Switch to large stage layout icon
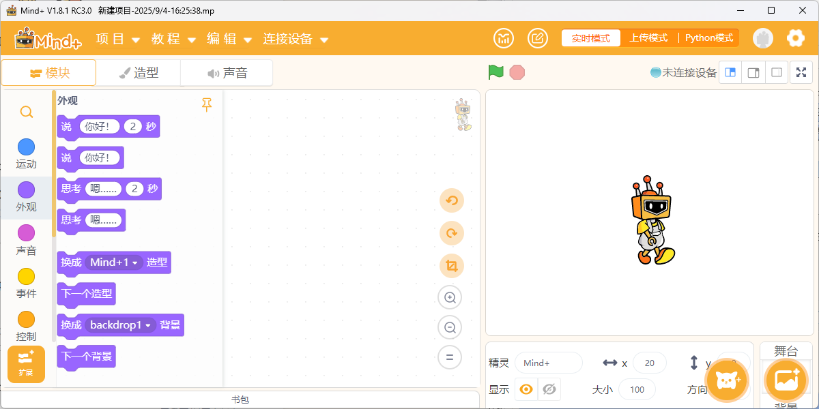The height and width of the screenshot is (409, 819). [753, 72]
